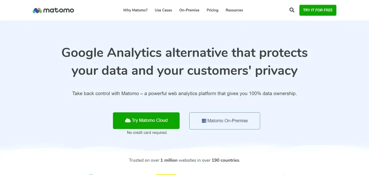Click the colorful Matomo logo mark
This screenshot has height=175, width=369.
[37, 10]
